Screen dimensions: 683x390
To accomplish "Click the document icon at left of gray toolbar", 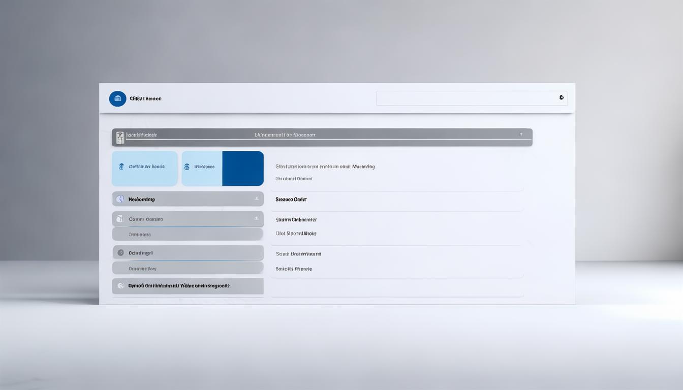I will pos(120,138).
